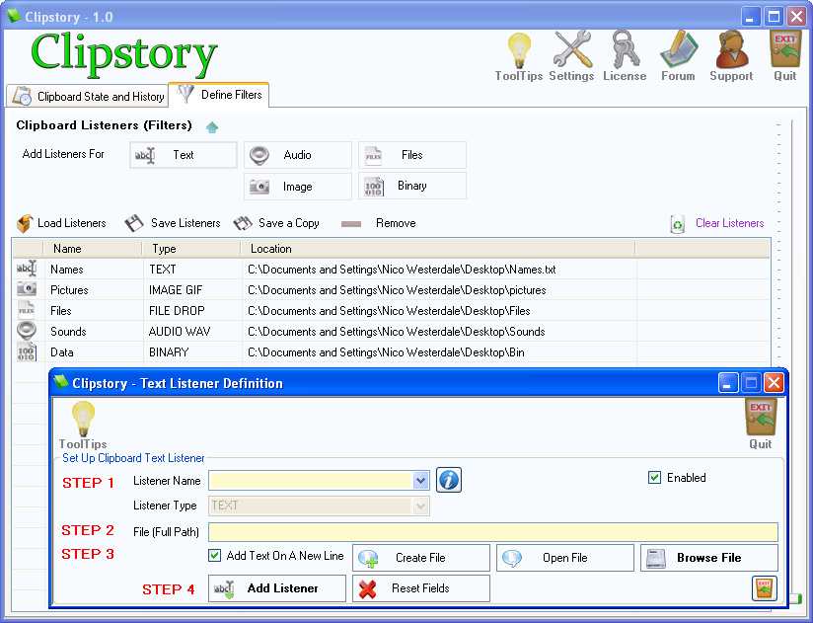Add a Files listener
Screen dimensions: 813x623
412,155
